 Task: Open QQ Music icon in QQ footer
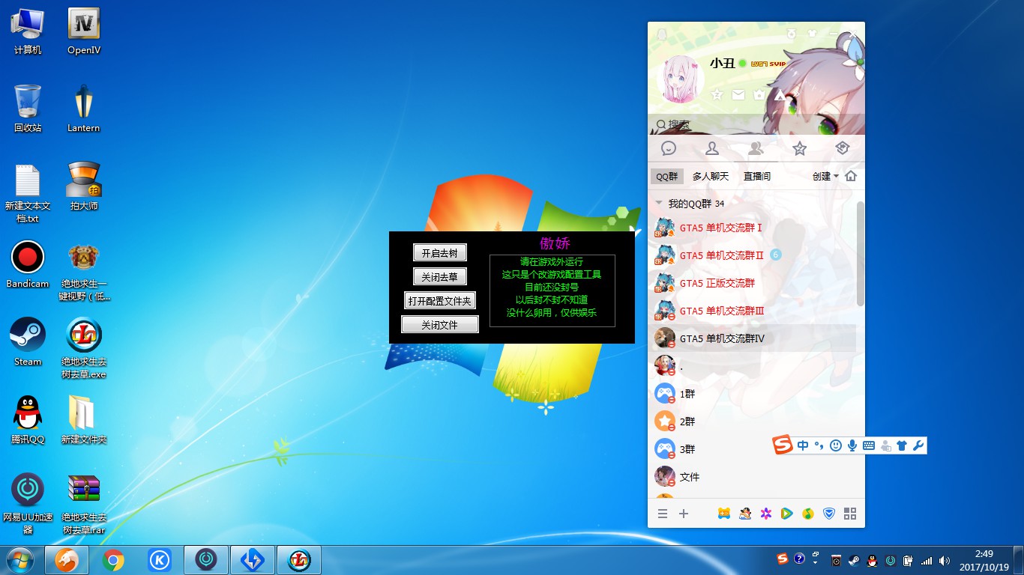808,514
